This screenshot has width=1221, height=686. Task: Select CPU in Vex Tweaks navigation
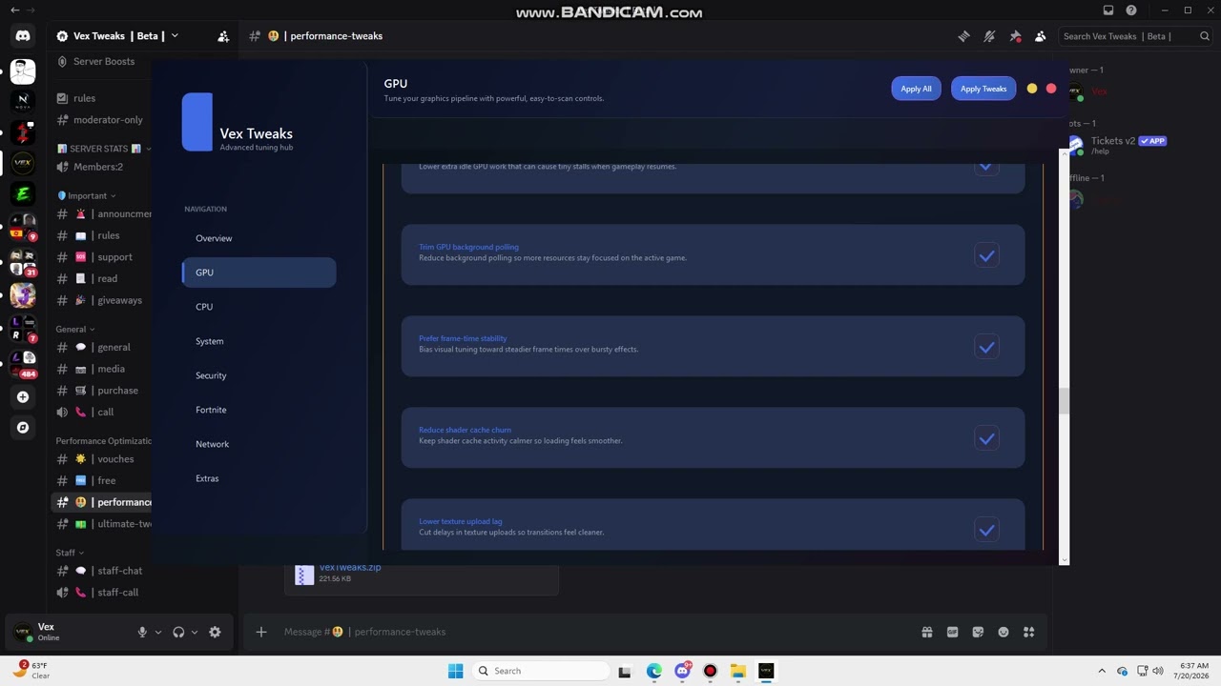259,307
